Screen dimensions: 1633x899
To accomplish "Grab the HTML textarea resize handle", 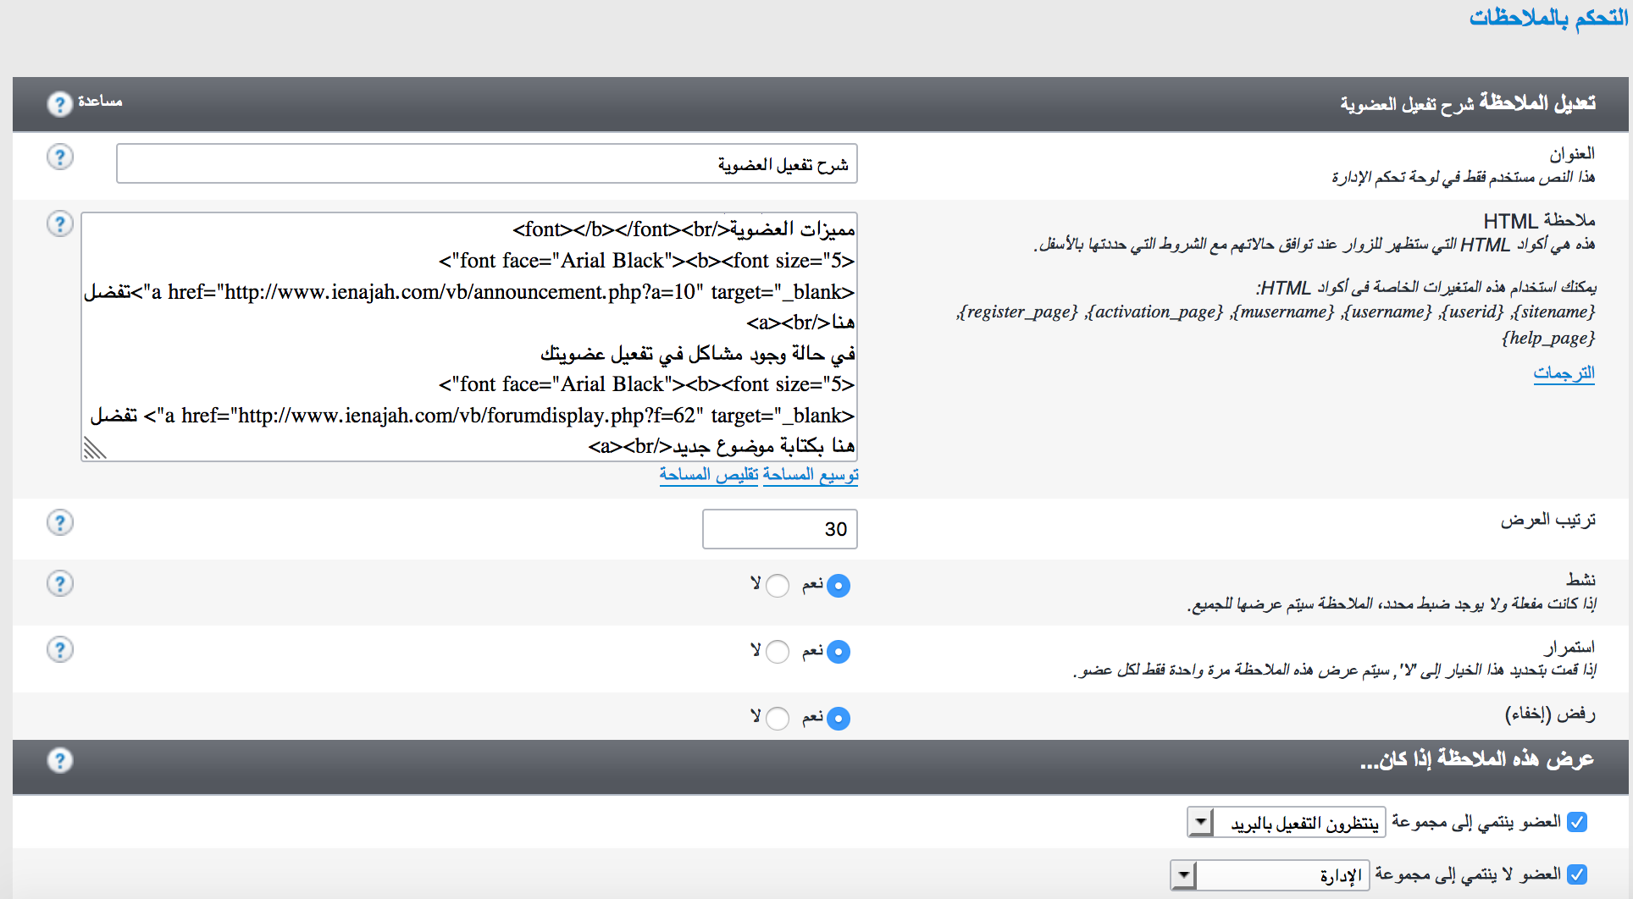I will pos(95,448).
